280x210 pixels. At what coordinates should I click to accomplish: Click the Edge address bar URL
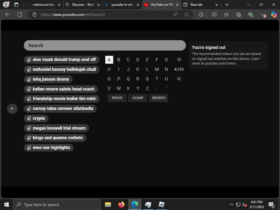pos(73,14)
